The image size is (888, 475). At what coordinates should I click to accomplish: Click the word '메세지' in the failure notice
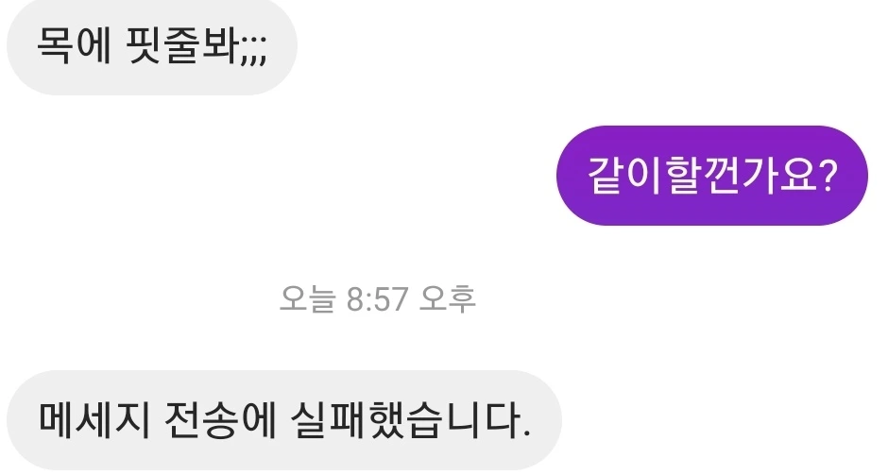94,420
